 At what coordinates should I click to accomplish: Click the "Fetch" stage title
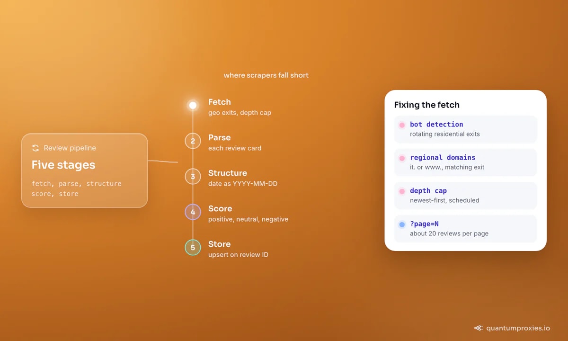(x=220, y=102)
